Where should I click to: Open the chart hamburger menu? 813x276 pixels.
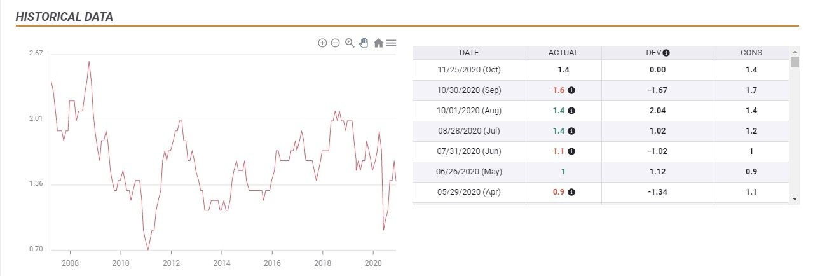(392, 43)
